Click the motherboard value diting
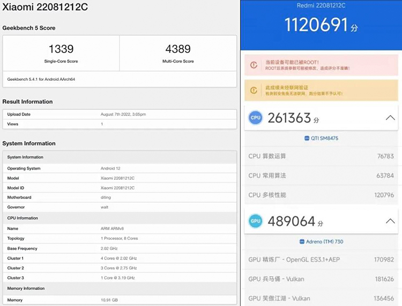402x306 pixels. (x=106, y=197)
